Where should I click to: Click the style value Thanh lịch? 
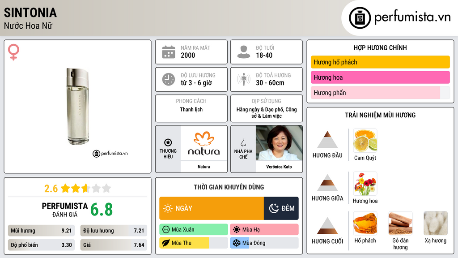[x=191, y=109]
